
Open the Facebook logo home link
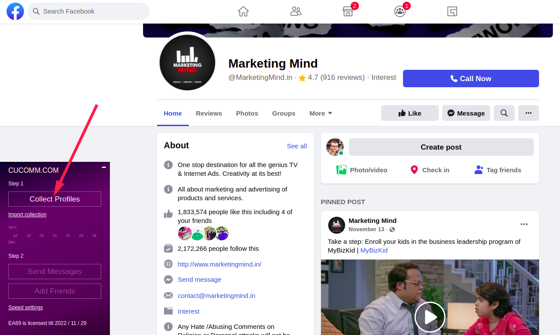click(15, 11)
